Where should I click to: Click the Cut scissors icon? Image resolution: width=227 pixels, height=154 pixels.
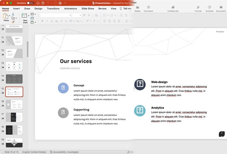click(13, 14)
